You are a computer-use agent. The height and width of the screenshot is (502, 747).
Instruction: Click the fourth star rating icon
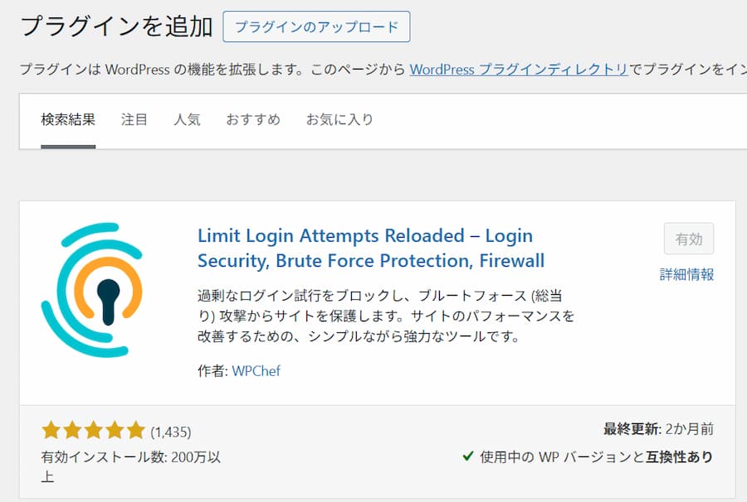115,429
